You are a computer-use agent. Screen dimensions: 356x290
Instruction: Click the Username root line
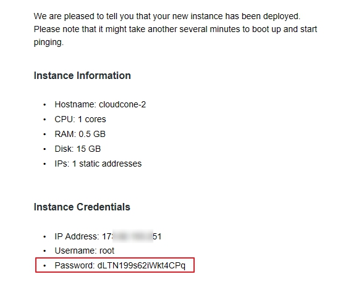click(x=85, y=251)
